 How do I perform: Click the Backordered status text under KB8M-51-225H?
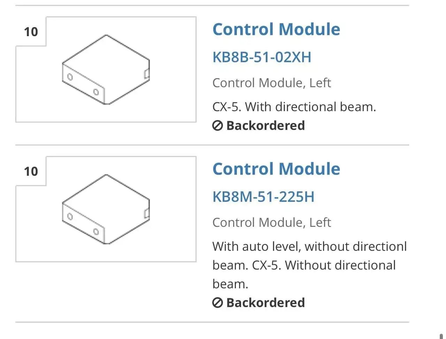(266, 303)
